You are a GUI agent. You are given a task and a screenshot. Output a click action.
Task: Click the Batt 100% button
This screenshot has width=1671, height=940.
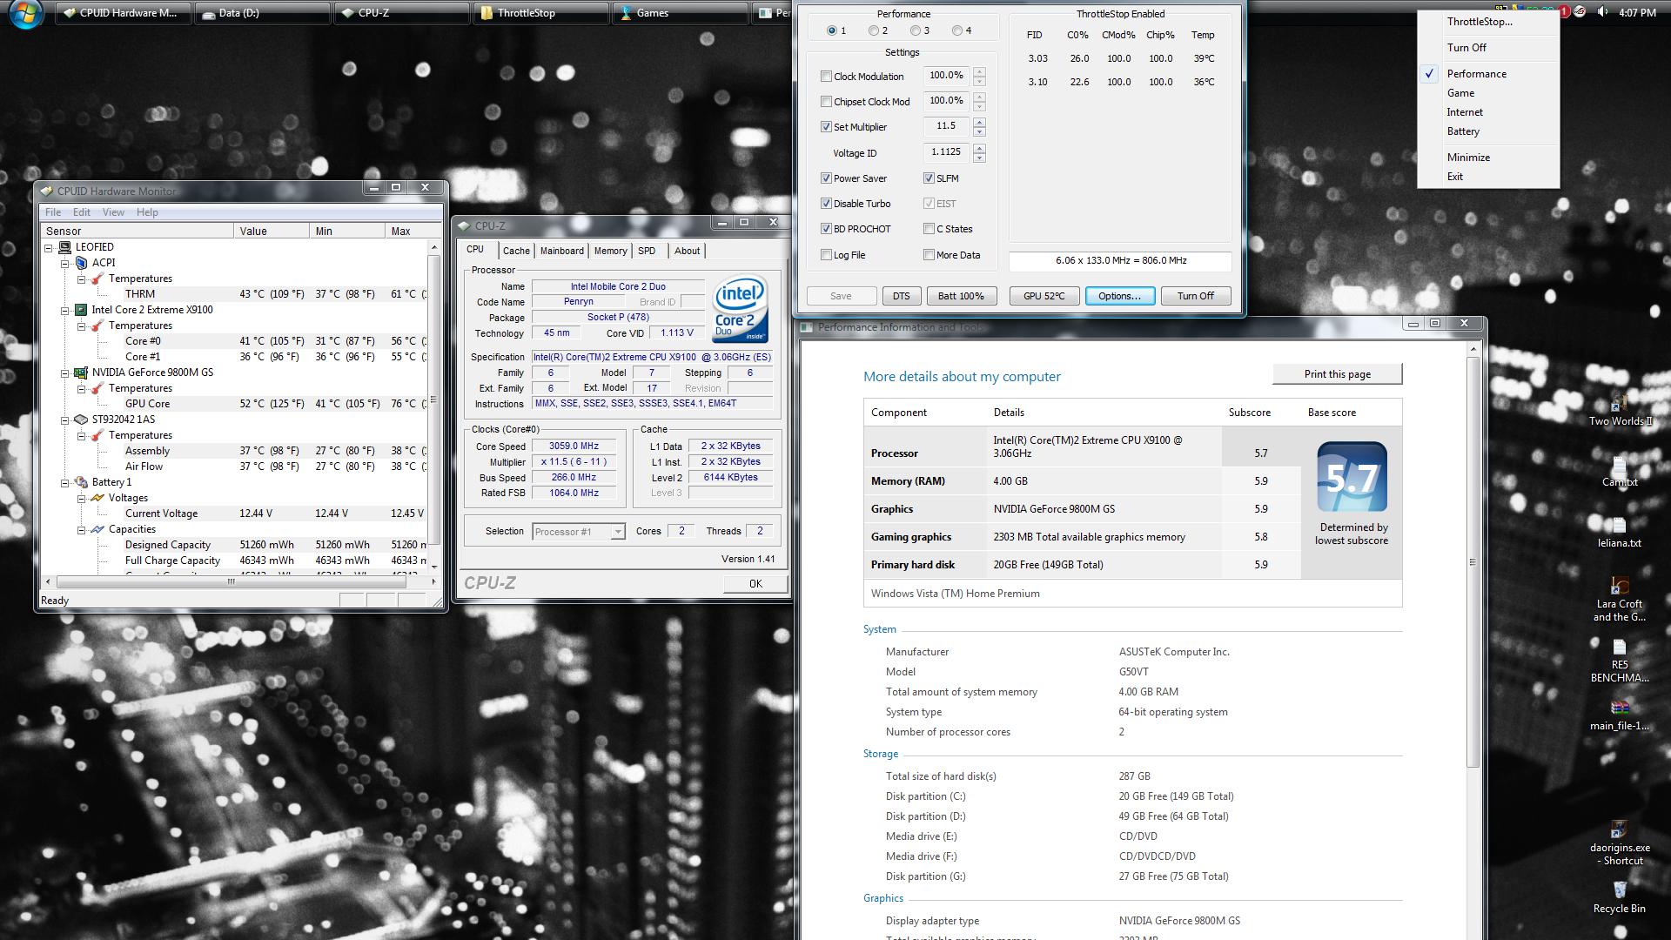[x=961, y=296]
